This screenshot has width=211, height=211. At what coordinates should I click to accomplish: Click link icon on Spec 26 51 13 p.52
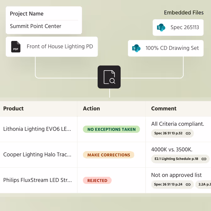[x=188, y=133]
